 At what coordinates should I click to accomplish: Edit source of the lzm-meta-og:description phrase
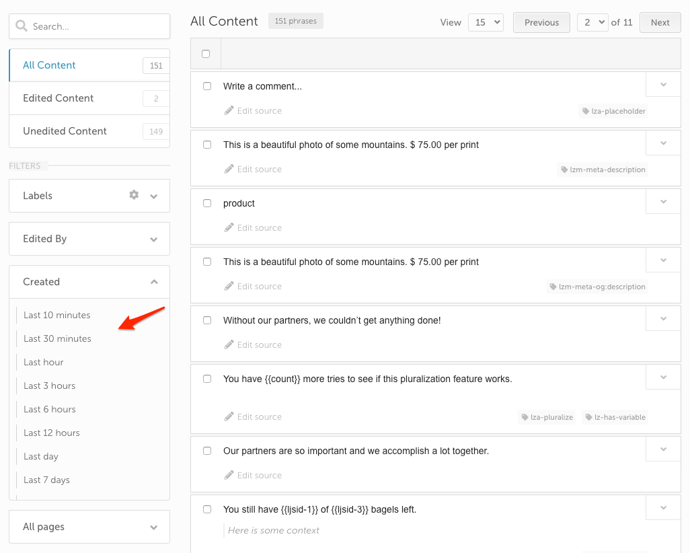click(253, 286)
